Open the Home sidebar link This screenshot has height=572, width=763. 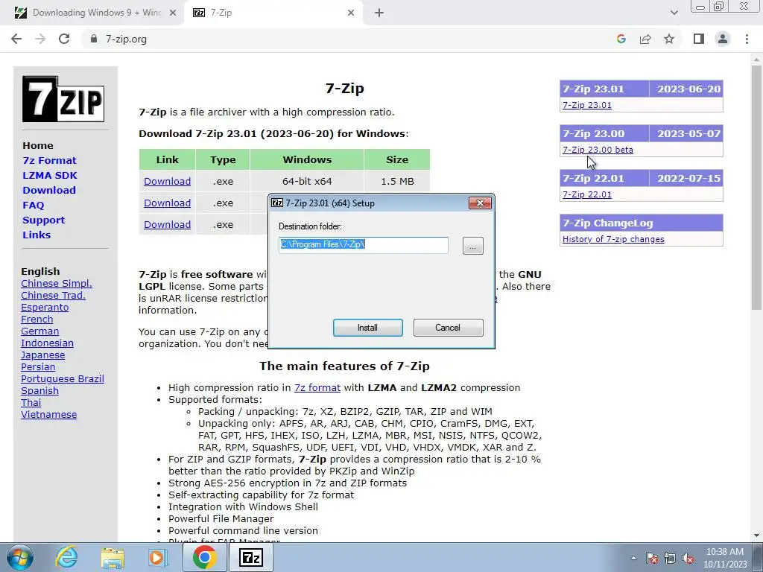38,145
